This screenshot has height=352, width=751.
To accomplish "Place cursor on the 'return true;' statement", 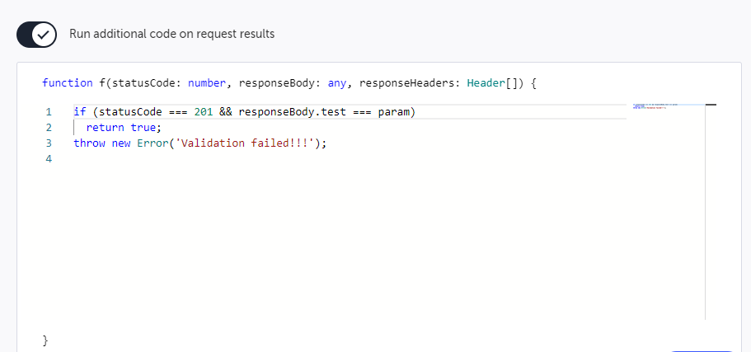I will click(x=124, y=127).
